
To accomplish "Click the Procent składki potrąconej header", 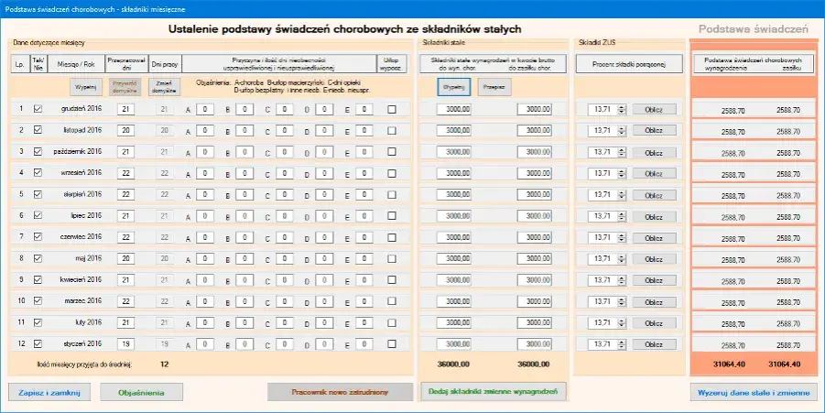I will pos(629,64).
